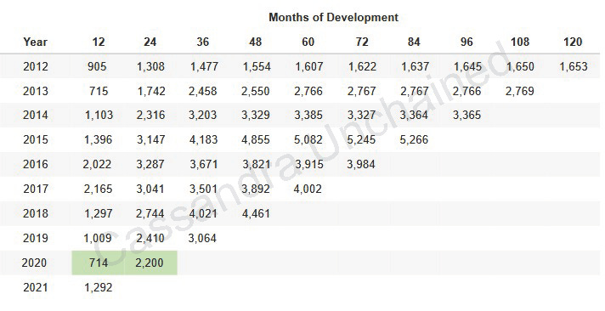
Task: Click the '36' months column header
Action: coord(202,42)
